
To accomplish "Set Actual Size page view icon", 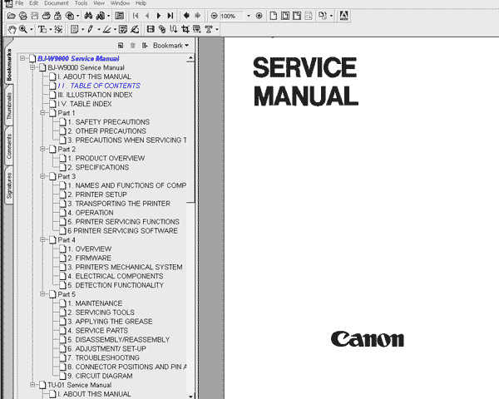I will tap(273, 16).
